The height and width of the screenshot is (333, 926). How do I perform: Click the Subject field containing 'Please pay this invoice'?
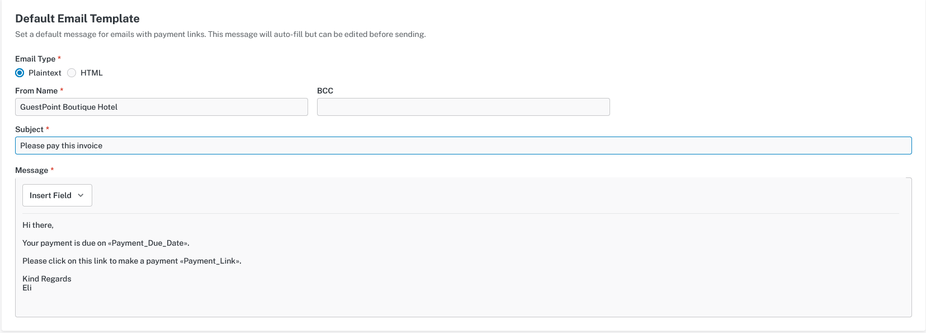coord(463,146)
